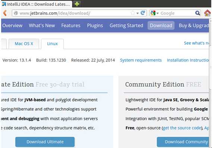Open the URL history dropdown arrow
Viewport: 212px width, 148px height.
point(137,13)
